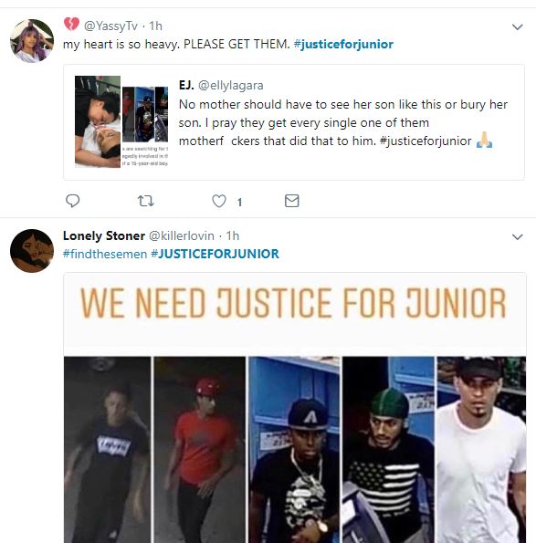
Task: Open the Lonely Stoner display name
Action: [x=104, y=235]
